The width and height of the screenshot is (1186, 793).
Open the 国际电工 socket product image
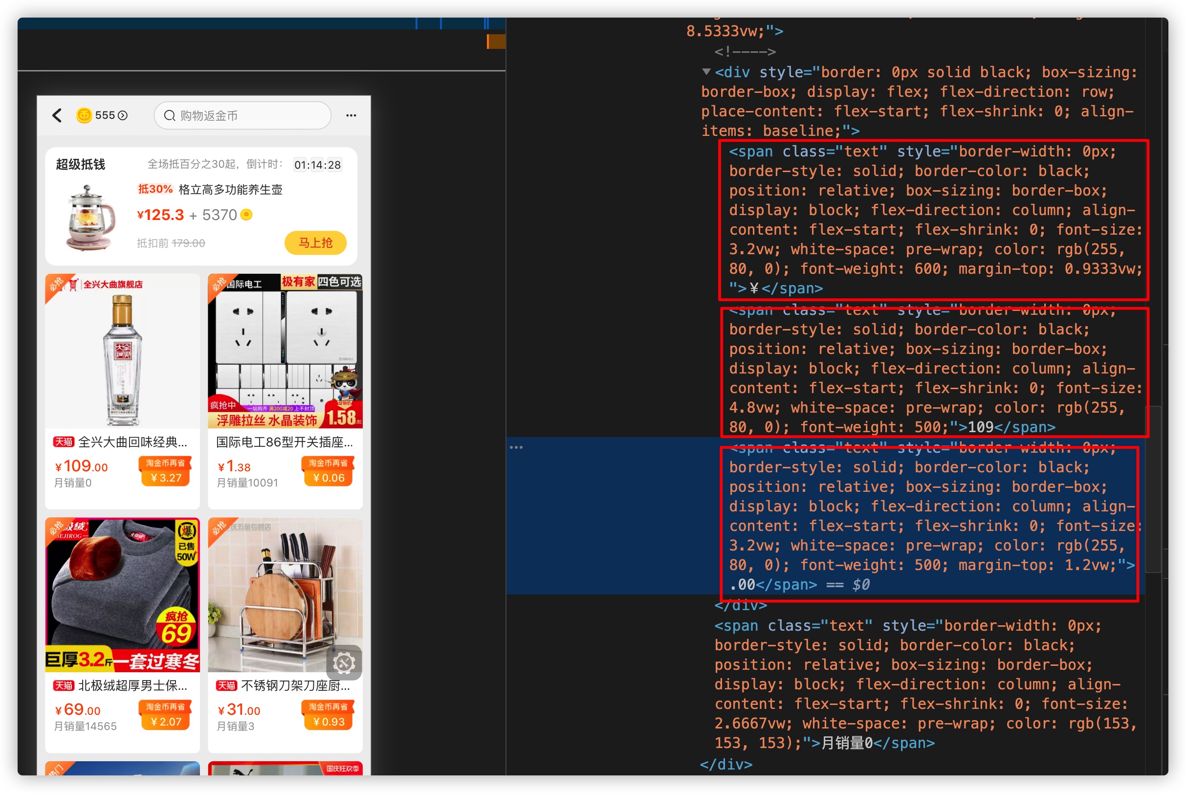tap(285, 351)
